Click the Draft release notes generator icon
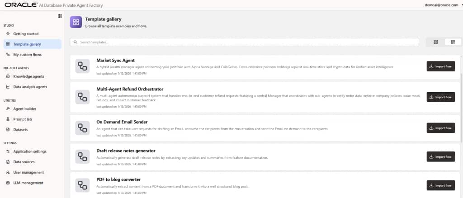 (x=82, y=156)
